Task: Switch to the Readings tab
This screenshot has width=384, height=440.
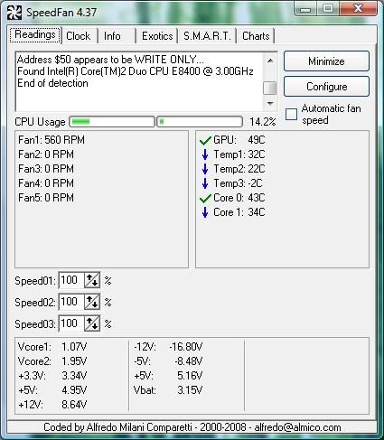Action: tap(35, 35)
